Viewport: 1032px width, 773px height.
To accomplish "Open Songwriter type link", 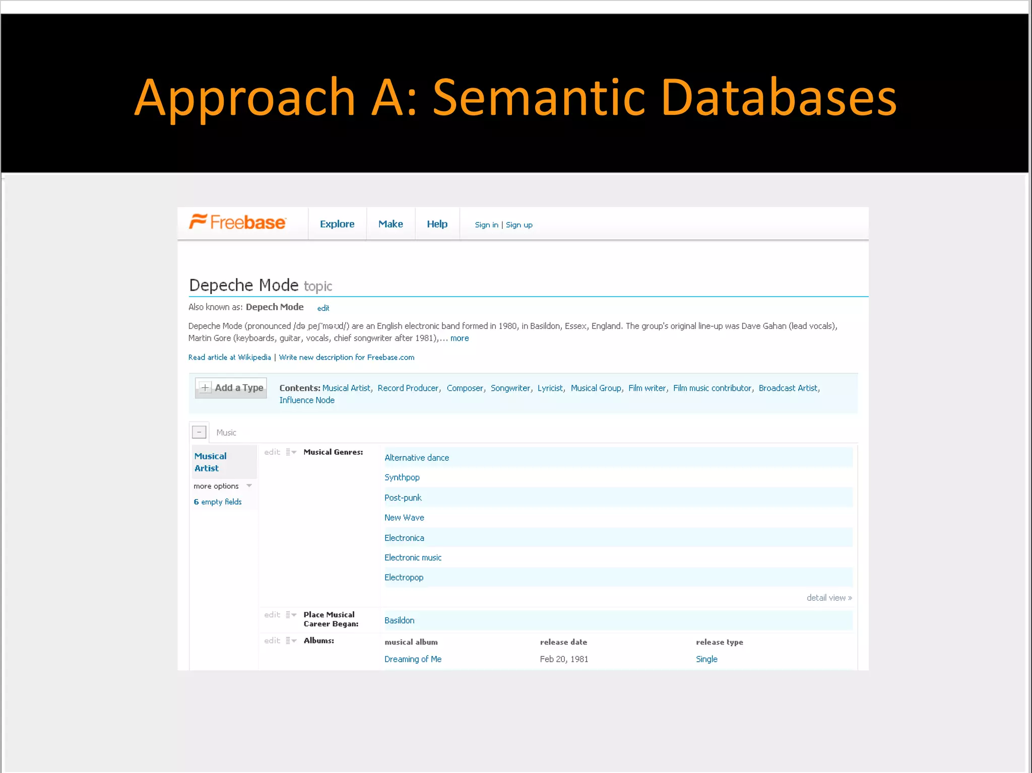I will (510, 388).
